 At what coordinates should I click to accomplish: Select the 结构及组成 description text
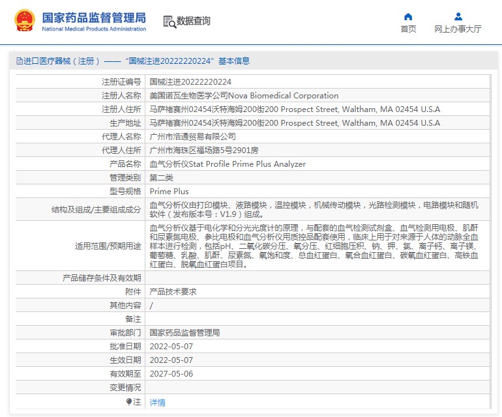(x=314, y=210)
